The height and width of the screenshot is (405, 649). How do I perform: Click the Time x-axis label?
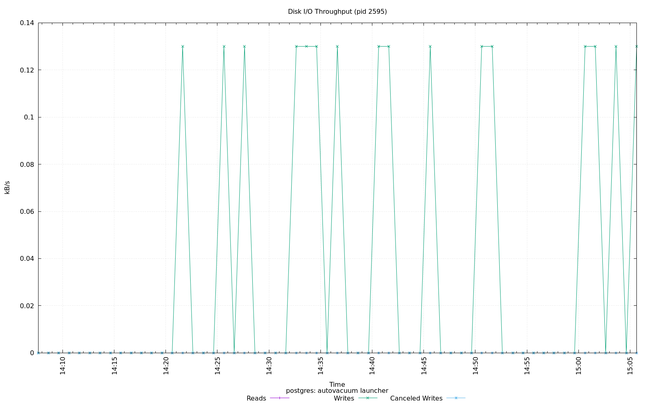pos(337,384)
